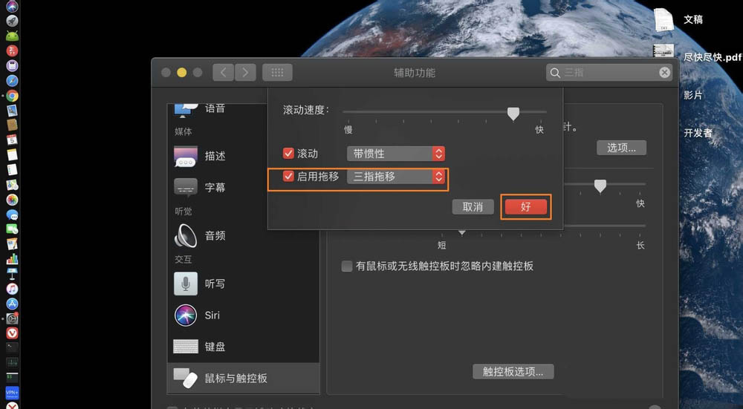743x409 pixels.
Task: Confirm with the 好 button
Action: [526, 207]
